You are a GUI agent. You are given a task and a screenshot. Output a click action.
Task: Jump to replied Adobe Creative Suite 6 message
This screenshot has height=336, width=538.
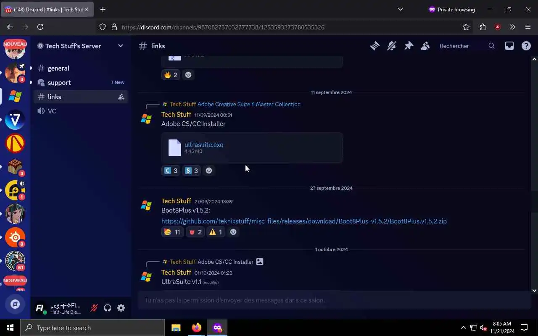point(249,104)
